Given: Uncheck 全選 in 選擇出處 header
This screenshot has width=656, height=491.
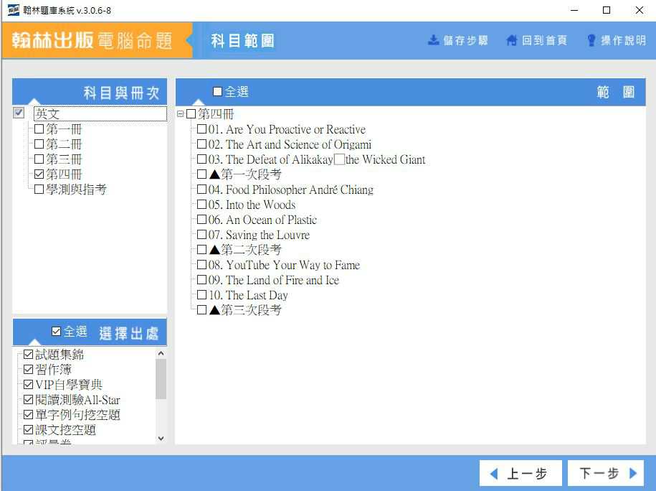Looking at the screenshot, I should click(x=56, y=332).
